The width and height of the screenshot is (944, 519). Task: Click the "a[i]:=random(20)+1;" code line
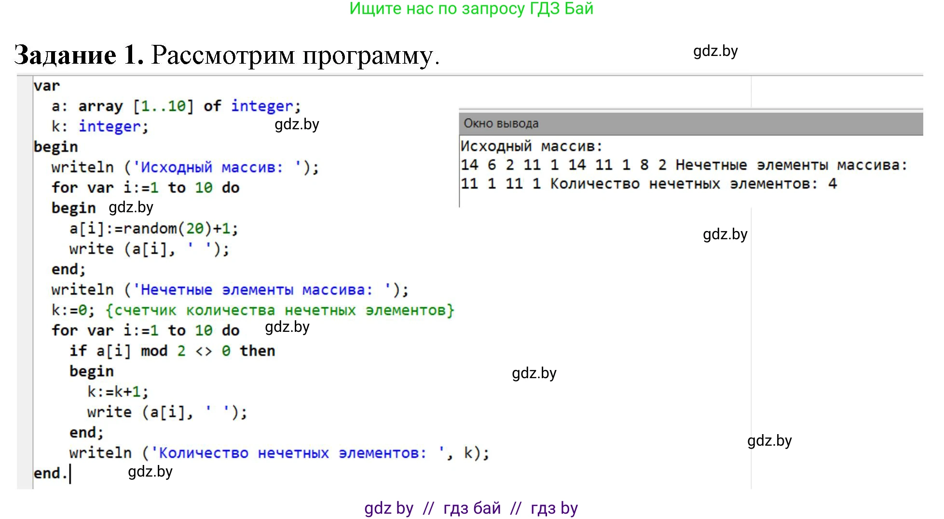153,228
